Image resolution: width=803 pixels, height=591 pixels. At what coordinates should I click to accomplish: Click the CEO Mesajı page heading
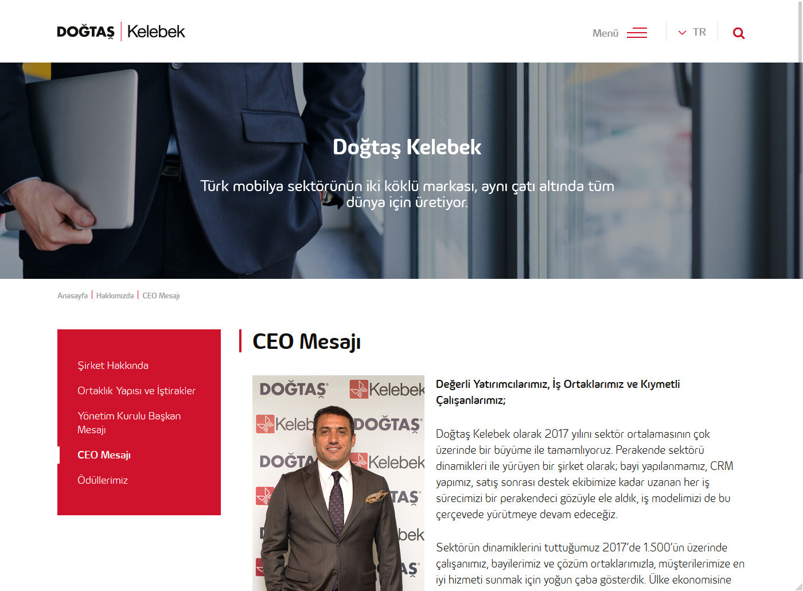tap(307, 341)
